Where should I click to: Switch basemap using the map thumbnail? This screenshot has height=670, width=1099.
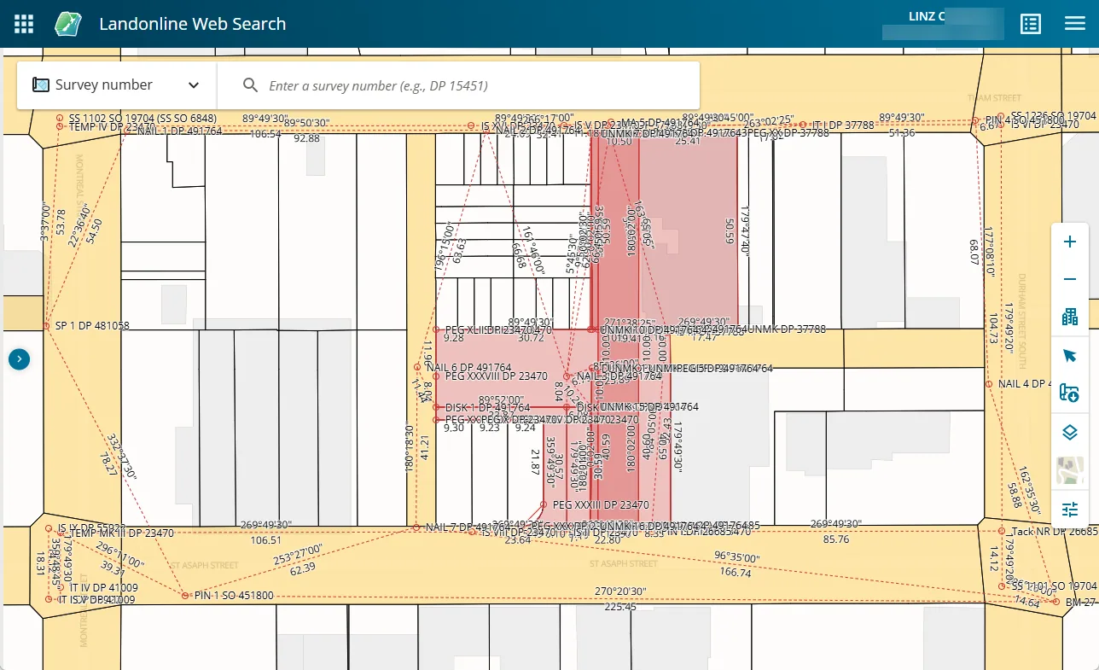point(1070,471)
